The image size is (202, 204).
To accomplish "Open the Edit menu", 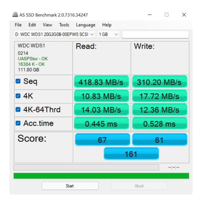I will pos(32,25).
